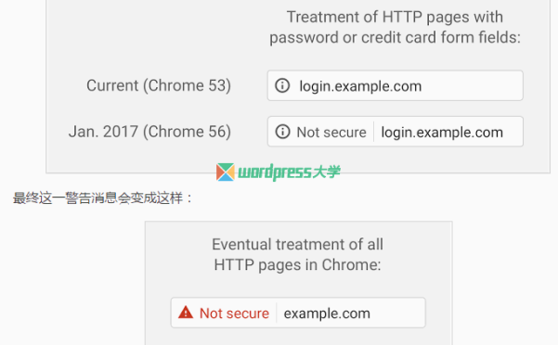Viewport: 558px width, 345px height.
Task: Click the Treatment of HTTP pages heading
Action: [395, 17]
